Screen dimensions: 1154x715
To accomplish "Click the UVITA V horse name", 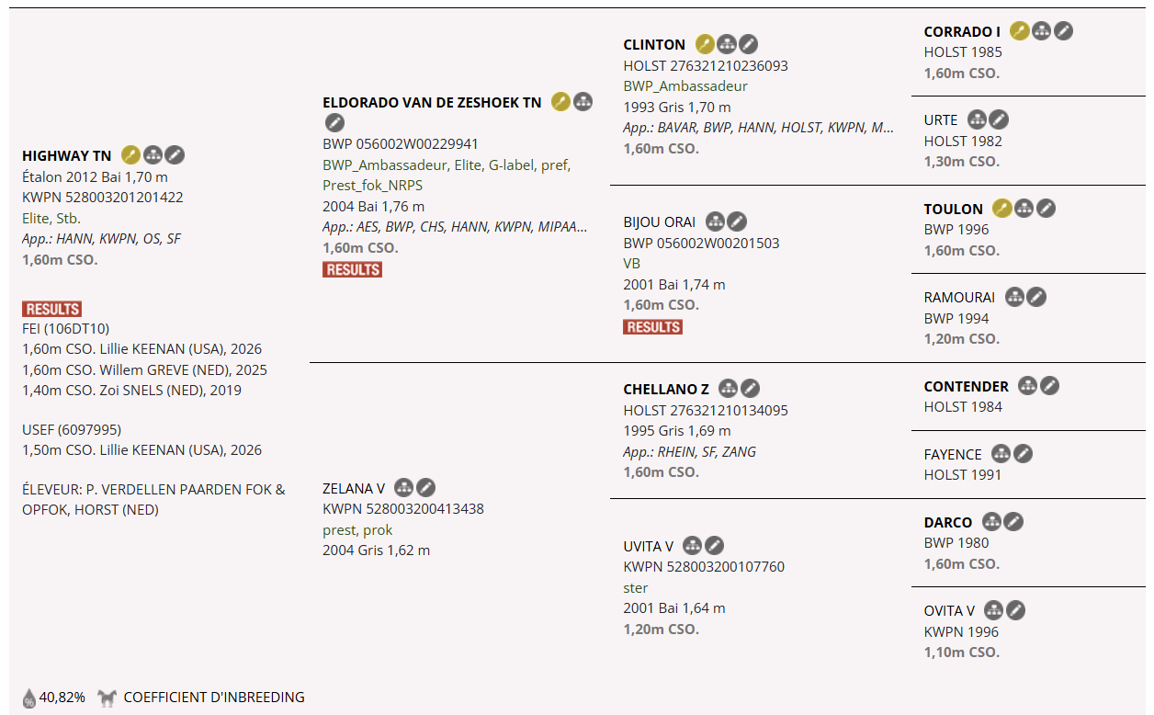I will click(648, 547).
